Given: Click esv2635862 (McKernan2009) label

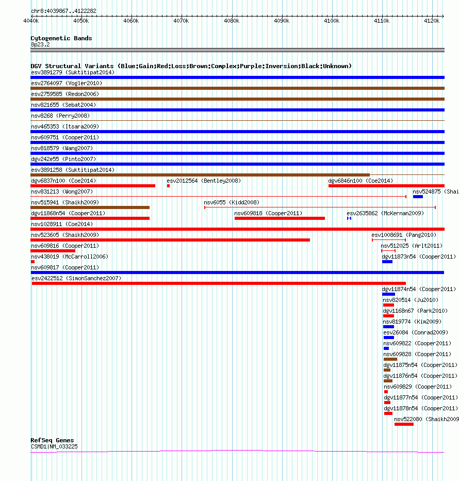Looking at the screenshot, I should [385, 213].
